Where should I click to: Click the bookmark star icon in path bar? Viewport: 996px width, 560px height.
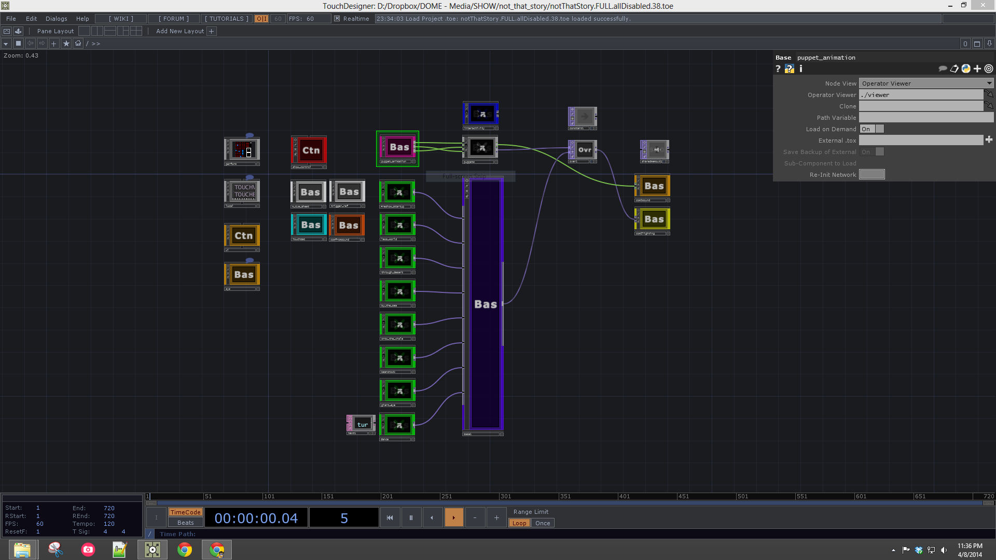pos(66,44)
